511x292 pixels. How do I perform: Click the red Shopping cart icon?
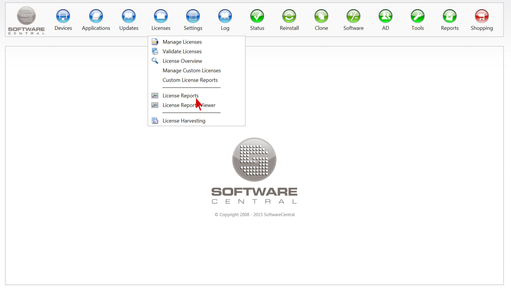pos(482,16)
